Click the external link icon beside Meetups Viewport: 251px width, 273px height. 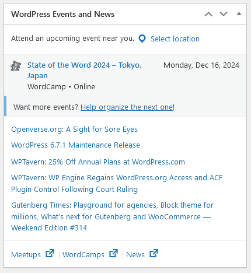coord(50,253)
